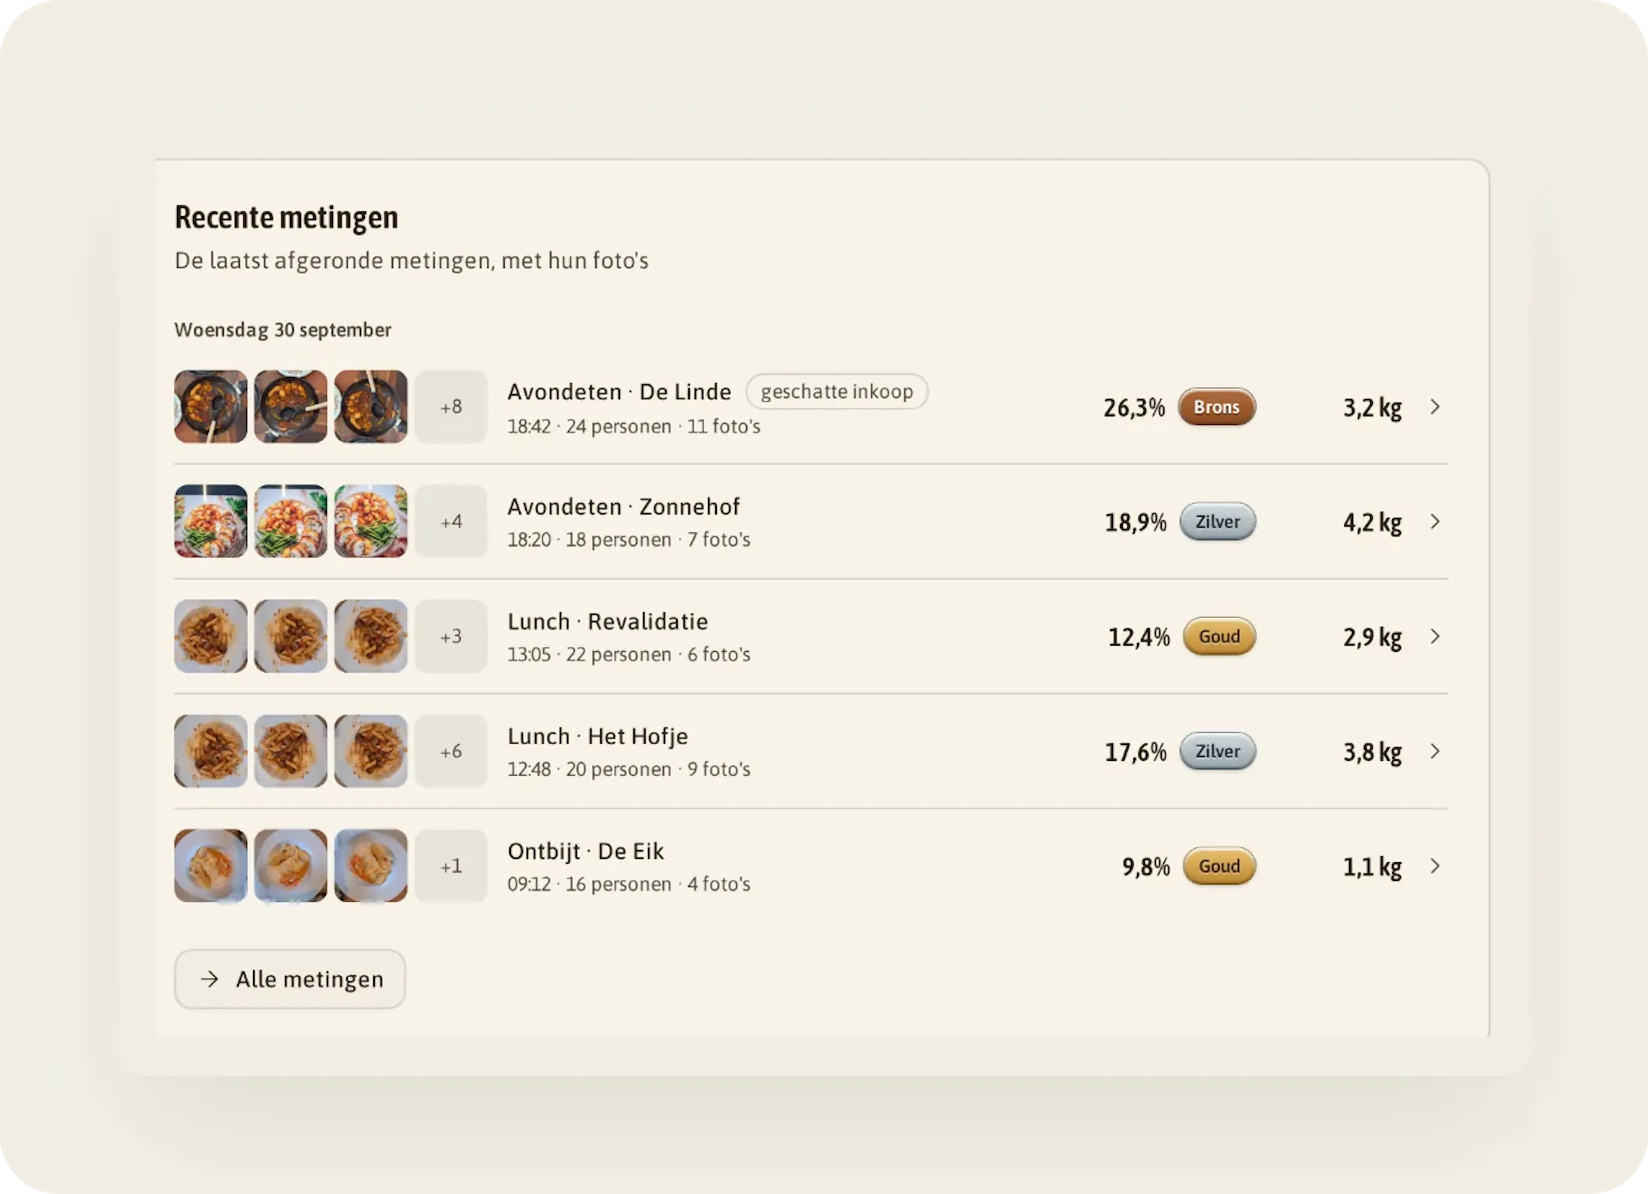Open the +6 photos tile for Het Hofje

tap(451, 751)
